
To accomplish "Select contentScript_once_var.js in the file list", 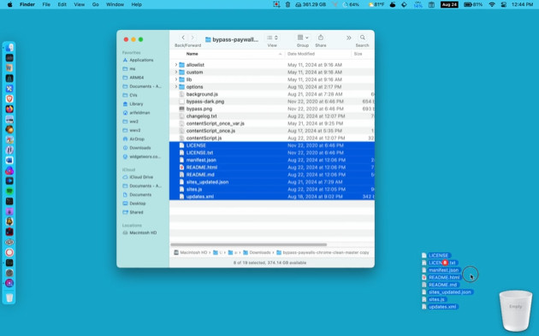I will click(271, 123).
